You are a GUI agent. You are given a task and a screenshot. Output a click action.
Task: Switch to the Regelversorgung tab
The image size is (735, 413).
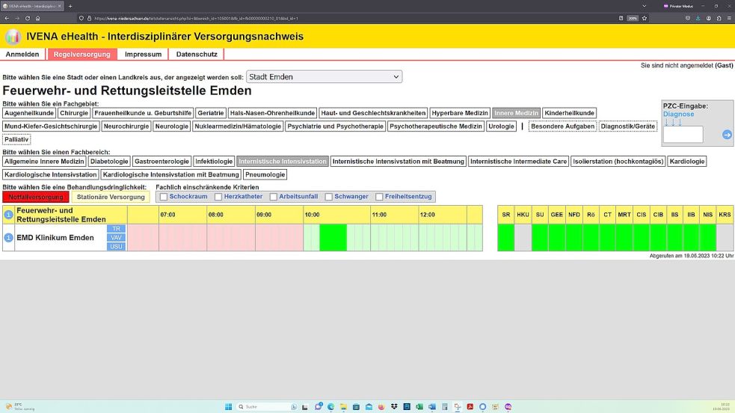click(82, 55)
